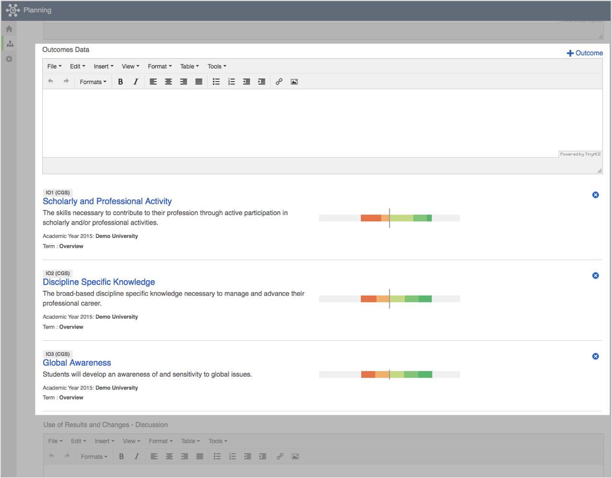Click the Discipline Specific Knowledge results bar
The image size is (612, 478).
coord(389,299)
